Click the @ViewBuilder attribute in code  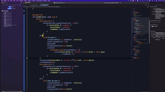click(38, 15)
